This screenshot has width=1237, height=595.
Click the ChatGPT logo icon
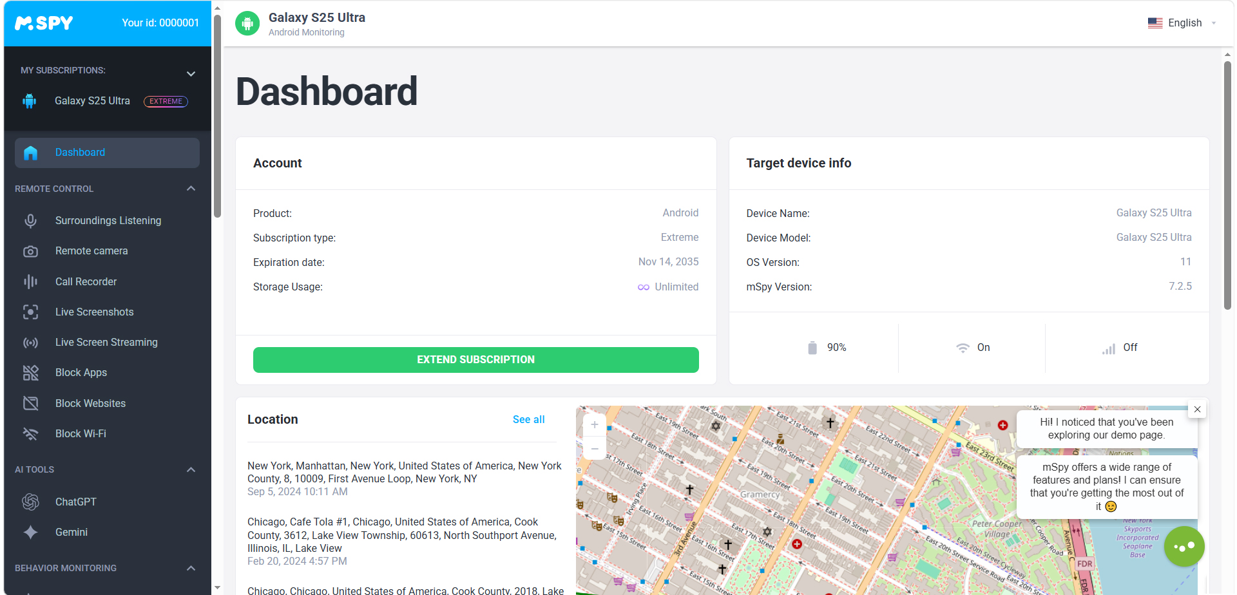click(x=30, y=502)
